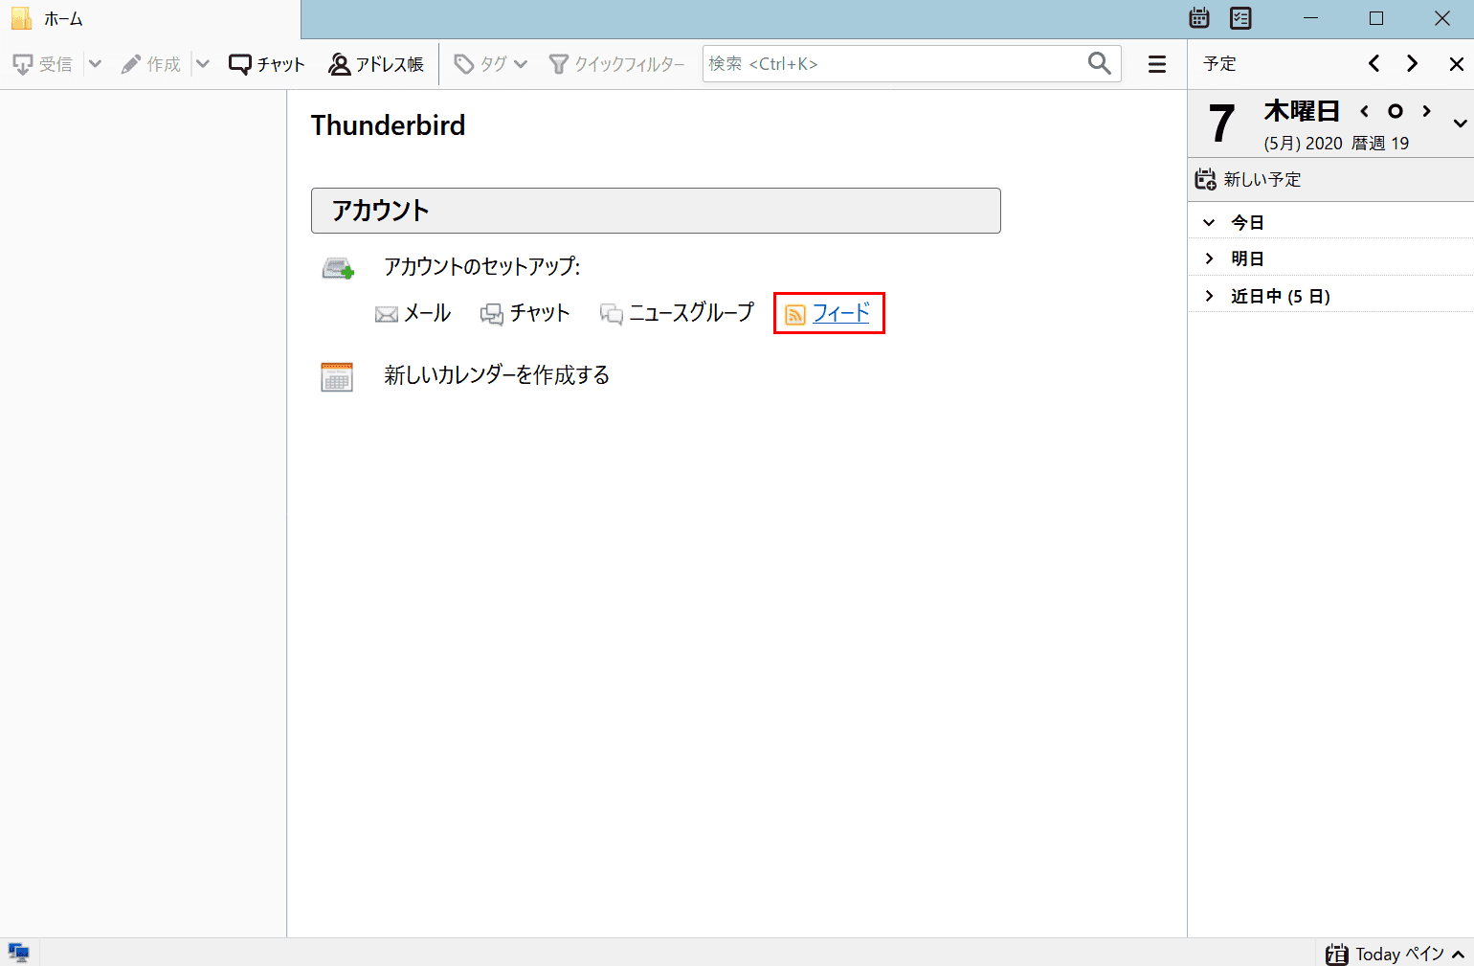The image size is (1474, 966).
Task: Open the dropdown arrow next to 受信
Action: 95,64
